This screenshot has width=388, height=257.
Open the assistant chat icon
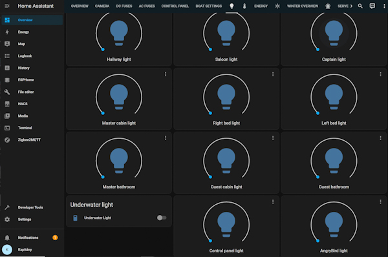point(372,6)
